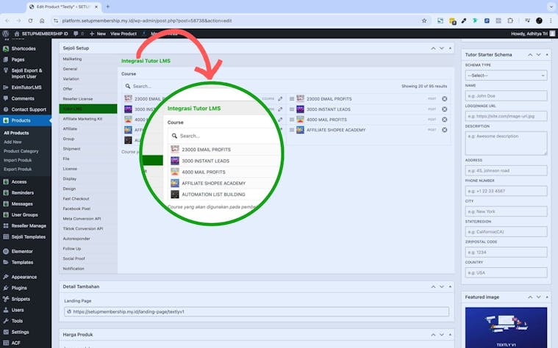Image resolution: width=558 pixels, height=348 pixels.
Task: Click the Comments icon in admin sidebar
Action: [6, 98]
